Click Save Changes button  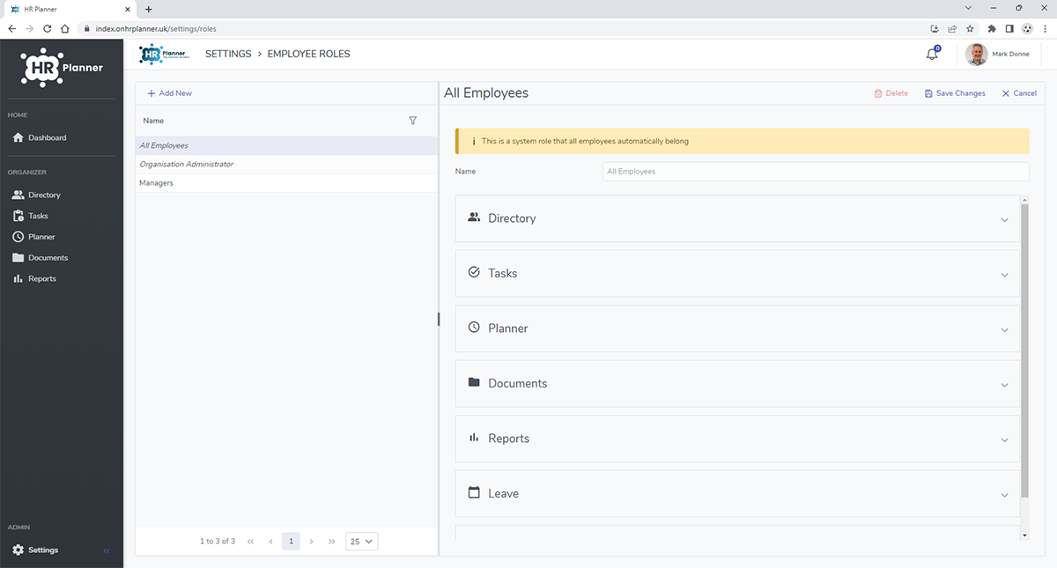(x=955, y=93)
